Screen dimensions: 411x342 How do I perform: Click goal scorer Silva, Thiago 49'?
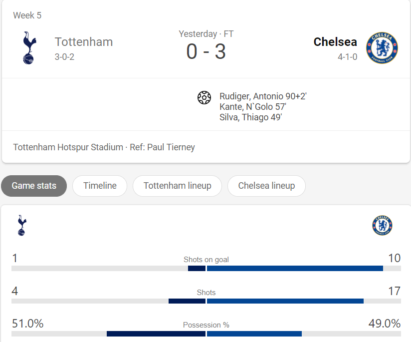[x=250, y=117]
